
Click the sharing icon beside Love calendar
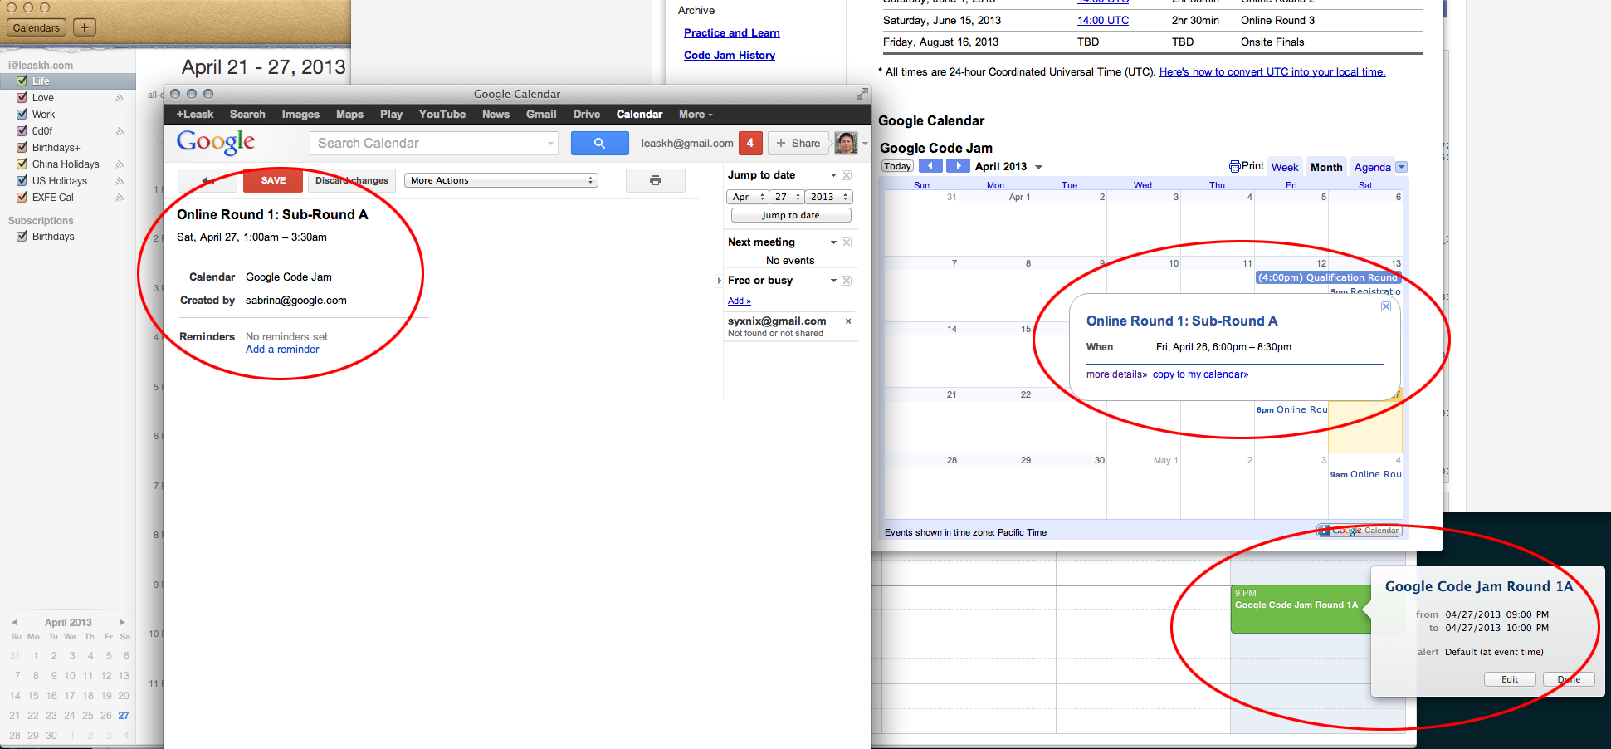[x=120, y=98]
